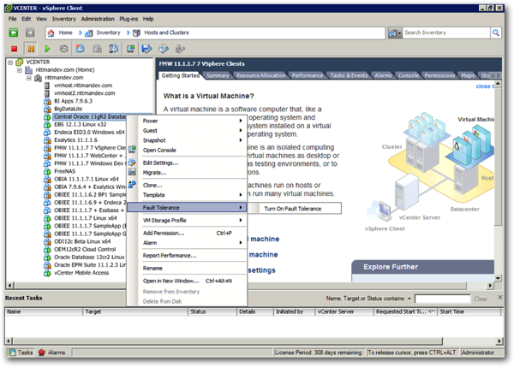Click the datacenter icon for rittmandev.com (Home)

(29, 70)
